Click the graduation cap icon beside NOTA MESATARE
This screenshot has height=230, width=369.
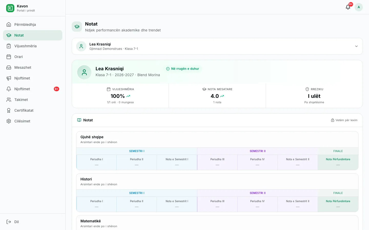point(204,89)
